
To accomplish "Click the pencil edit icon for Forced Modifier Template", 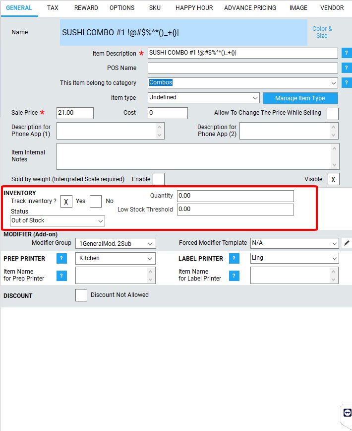I will click(347, 243).
